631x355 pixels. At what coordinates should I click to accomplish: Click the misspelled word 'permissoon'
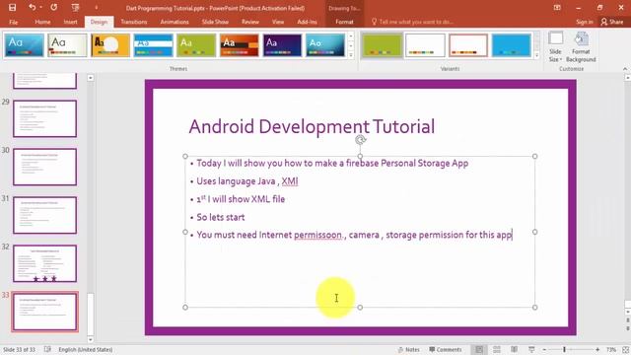click(317, 235)
